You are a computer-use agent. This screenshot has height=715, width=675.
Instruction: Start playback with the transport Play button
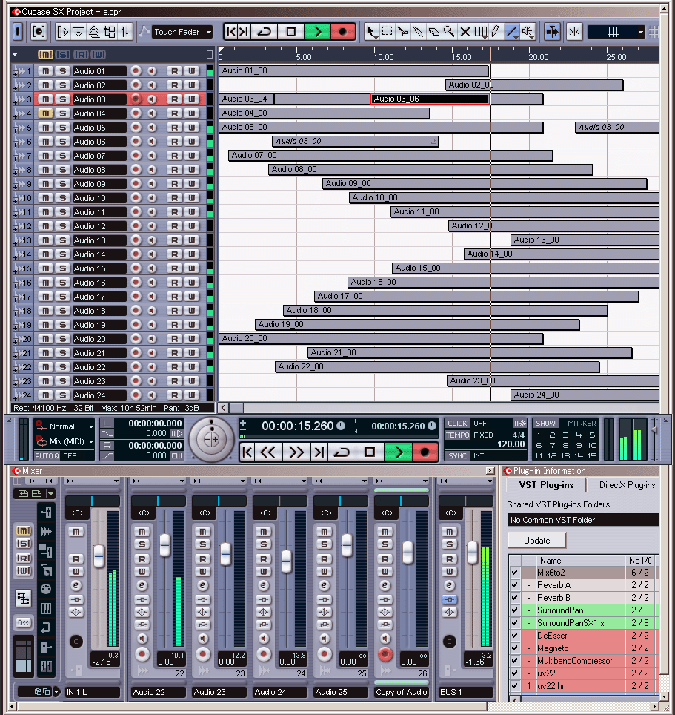click(x=399, y=452)
